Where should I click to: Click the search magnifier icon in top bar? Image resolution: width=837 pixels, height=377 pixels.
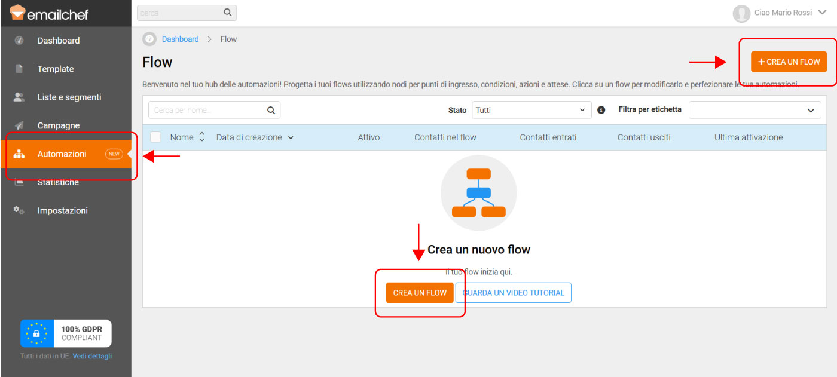(x=227, y=13)
